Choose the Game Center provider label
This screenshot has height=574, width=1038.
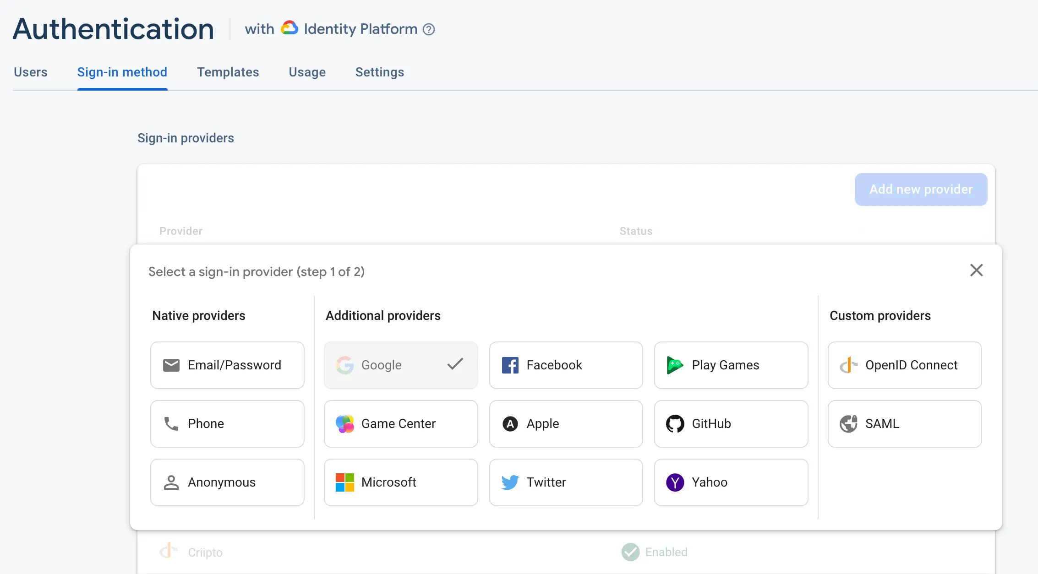(399, 424)
